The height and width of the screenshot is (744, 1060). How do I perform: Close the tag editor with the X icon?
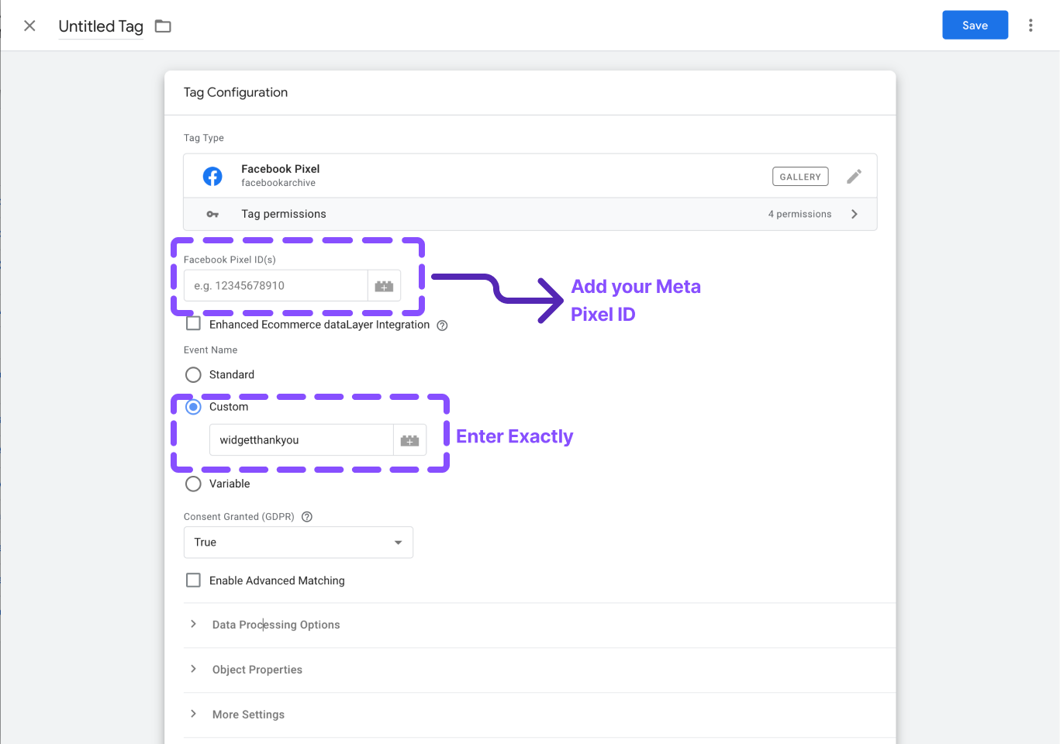(29, 26)
